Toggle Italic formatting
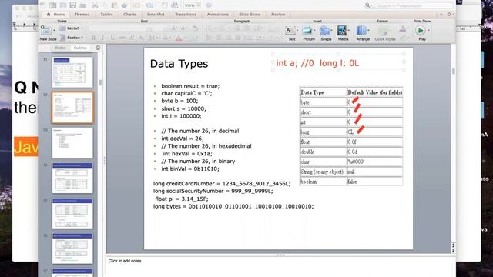This screenshot has width=493, height=277. pyautogui.click(x=102, y=38)
